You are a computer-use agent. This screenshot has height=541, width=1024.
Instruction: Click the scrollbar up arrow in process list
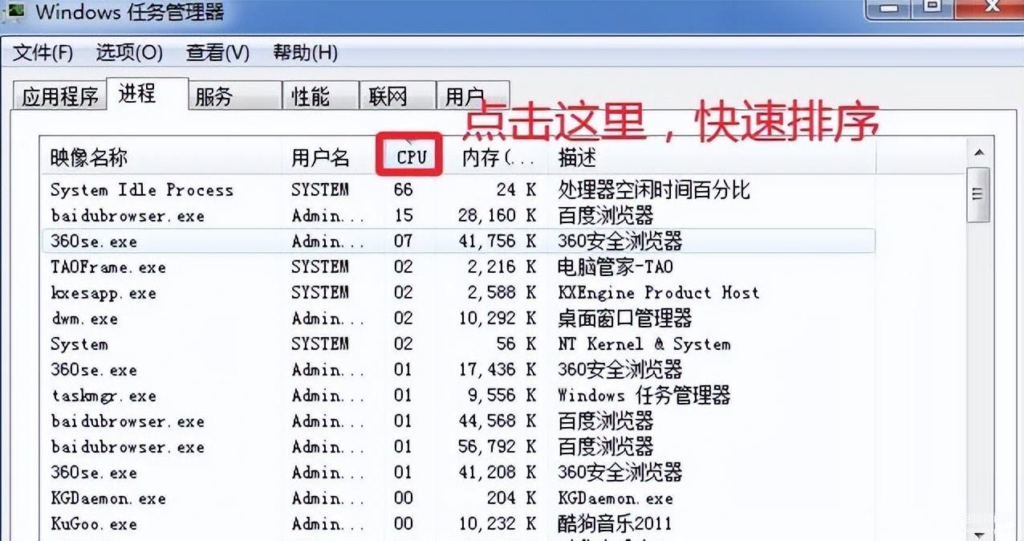(x=979, y=153)
